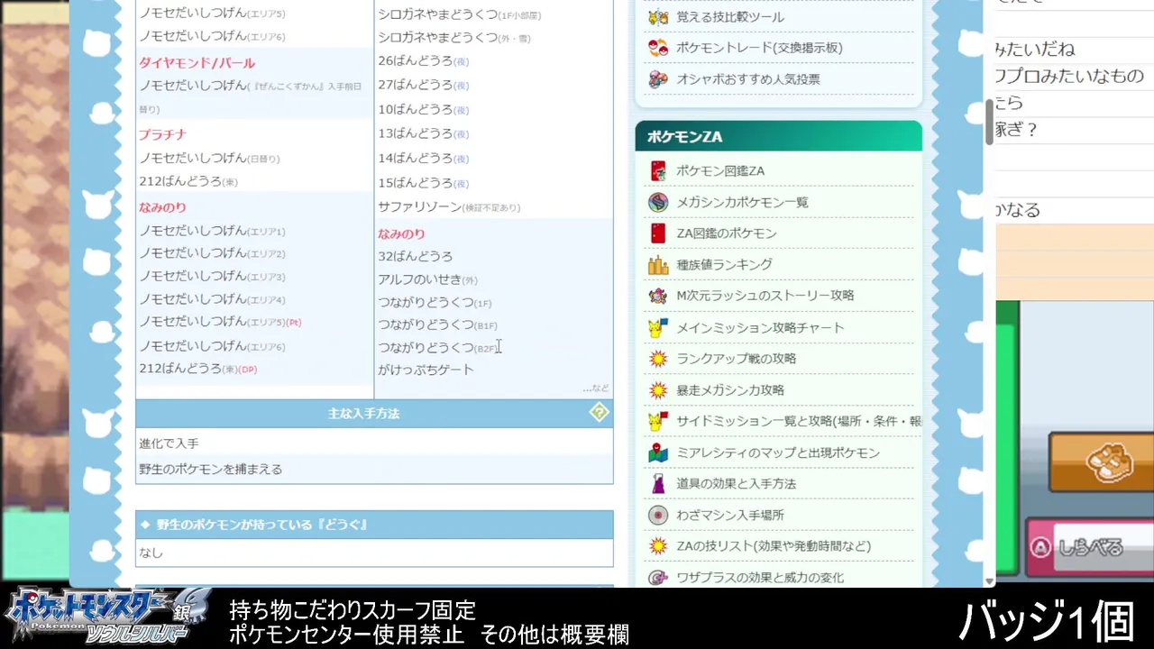The width and height of the screenshot is (1154, 649).
Task: Click 15ばんどうろ(夜) entry
Action: [x=423, y=183]
